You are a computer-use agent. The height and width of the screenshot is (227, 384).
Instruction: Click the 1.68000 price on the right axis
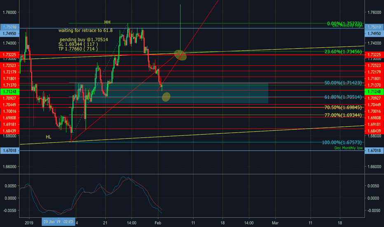(x=374, y=136)
